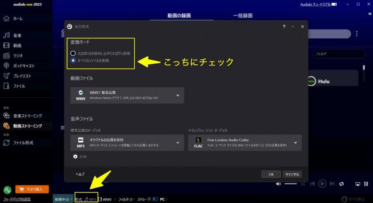373x203 pixels.
Task: Click the 詳細 label text
Action: click(83, 157)
